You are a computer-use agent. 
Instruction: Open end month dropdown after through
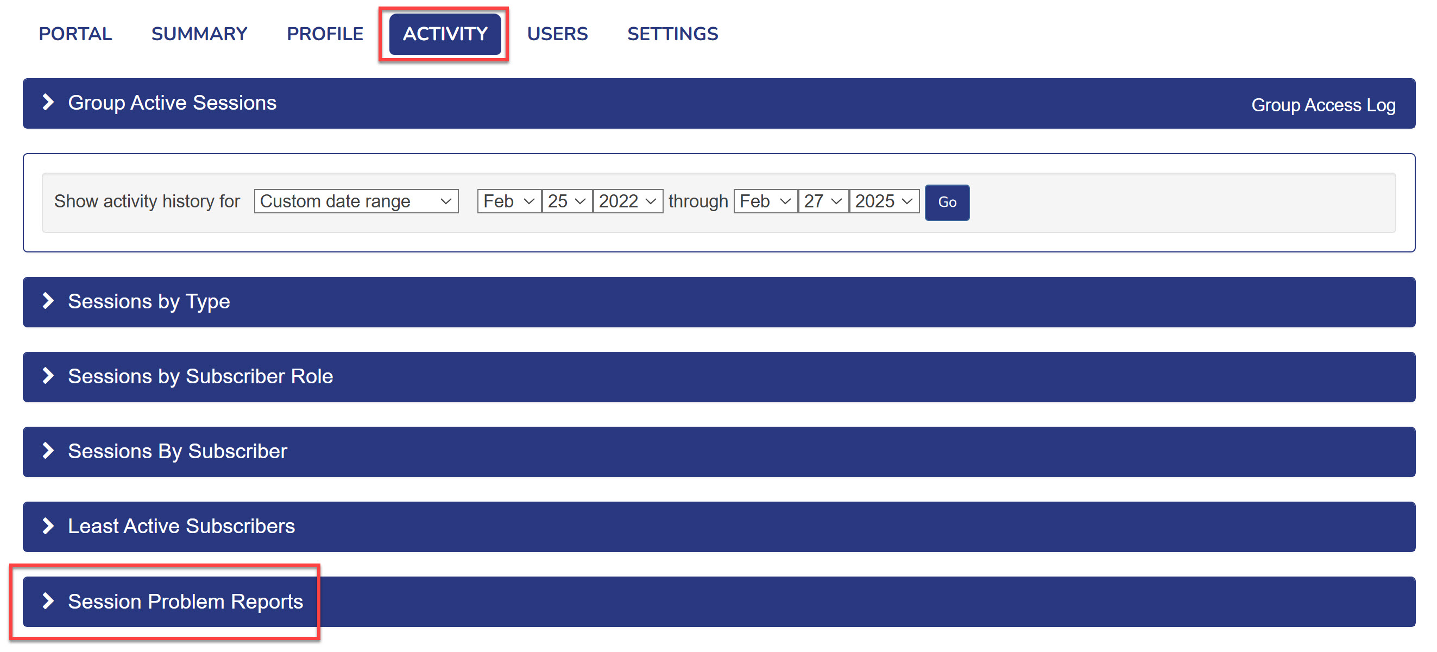[x=765, y=201]
